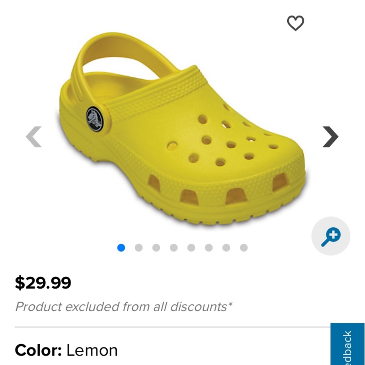Tap the heart favorite icon

point(295,23)
